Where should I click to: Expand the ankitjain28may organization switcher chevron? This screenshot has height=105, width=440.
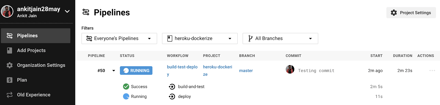pos(67,11)
